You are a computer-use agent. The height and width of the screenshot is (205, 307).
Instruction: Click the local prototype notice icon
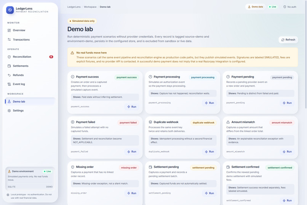click(8, 195)
